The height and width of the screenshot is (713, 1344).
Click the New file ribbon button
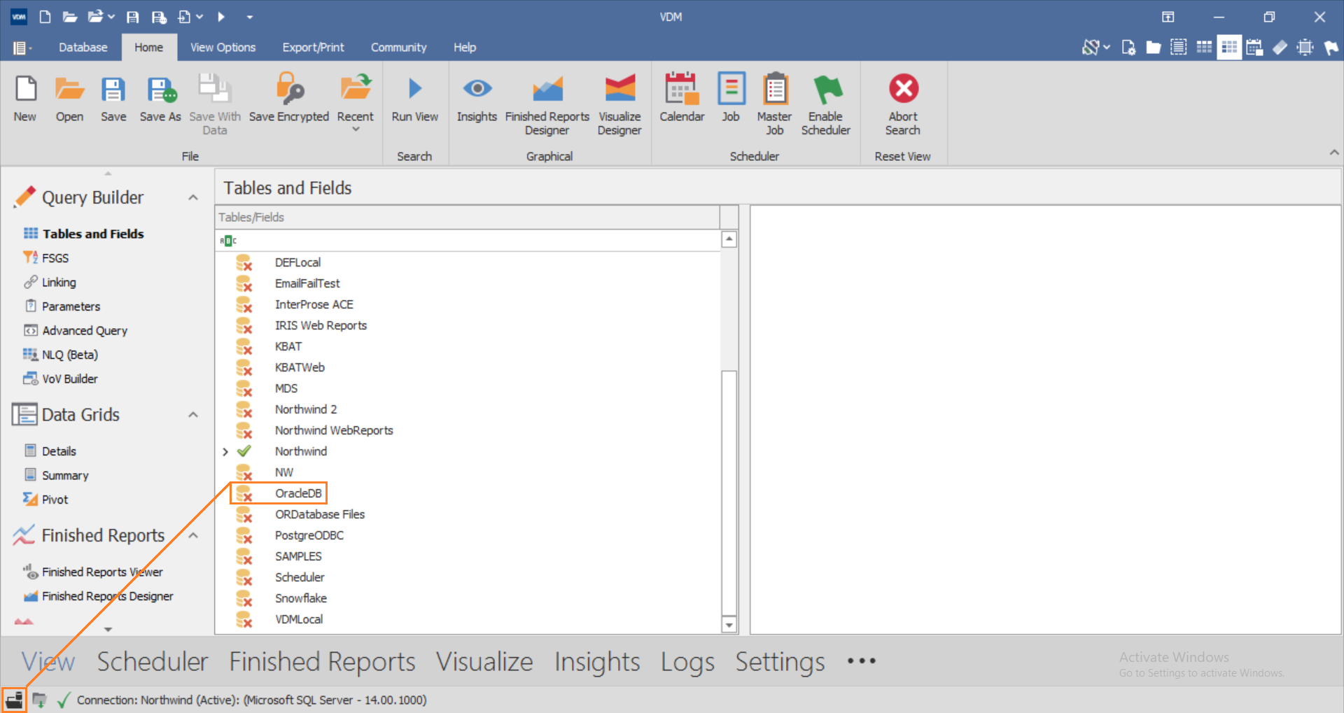(x=25, y=99)
